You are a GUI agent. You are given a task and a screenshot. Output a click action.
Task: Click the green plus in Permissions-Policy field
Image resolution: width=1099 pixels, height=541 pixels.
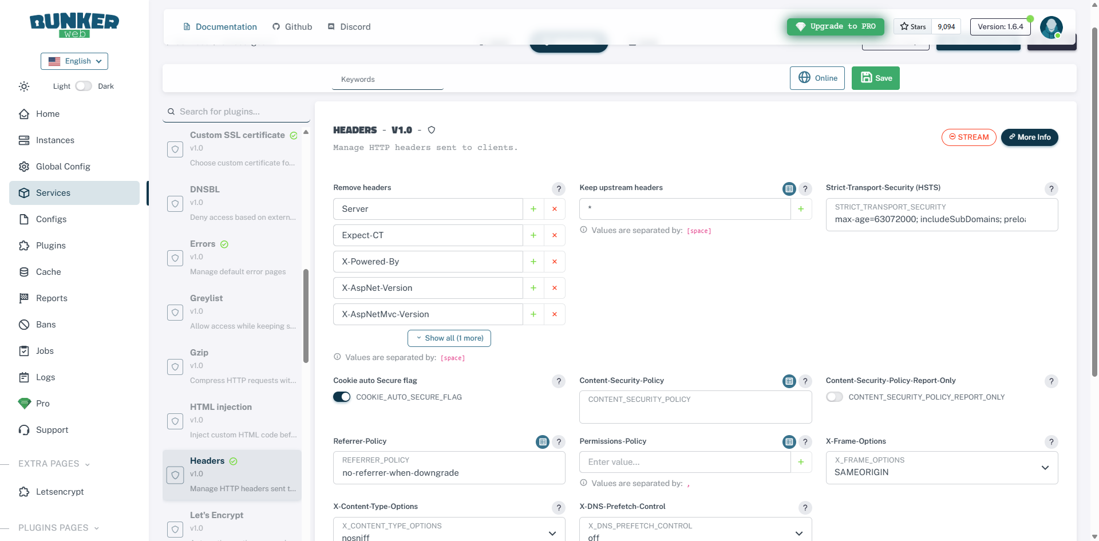tap(801, 462)
